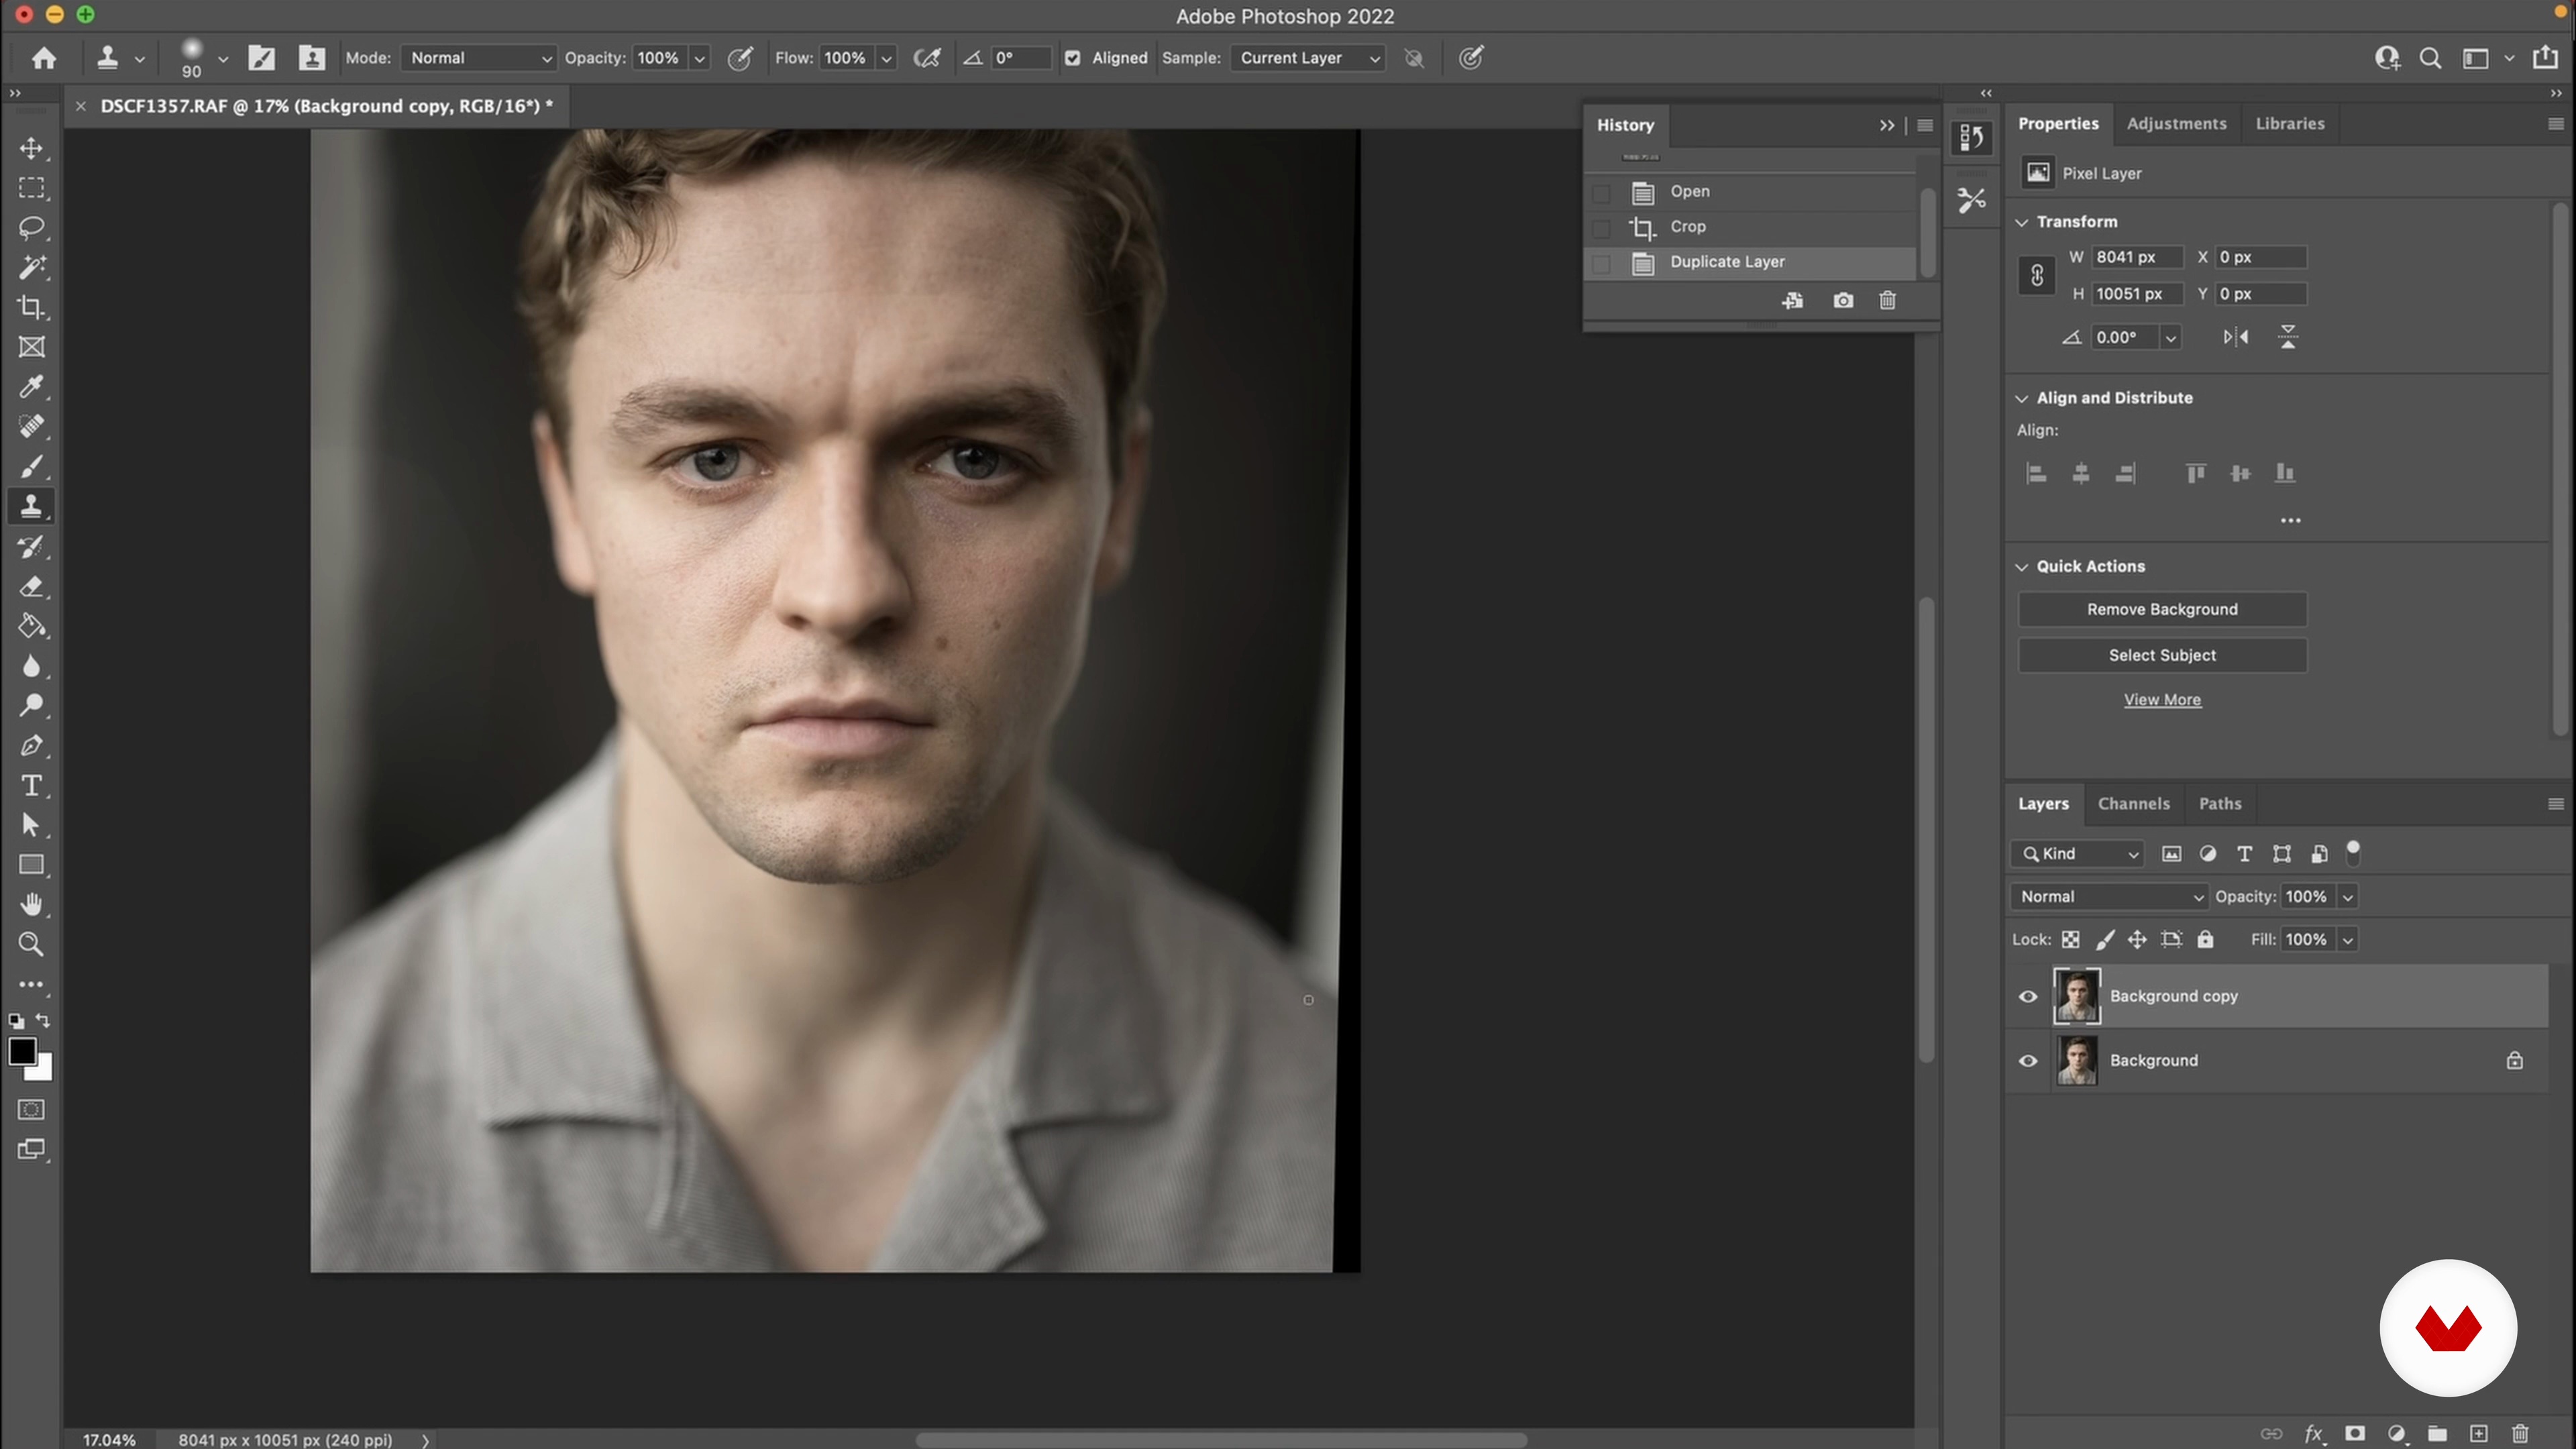The width and height of the screenshot is (2576, 1449).
Task: Open the View More link
Action: coord(2162,700)
